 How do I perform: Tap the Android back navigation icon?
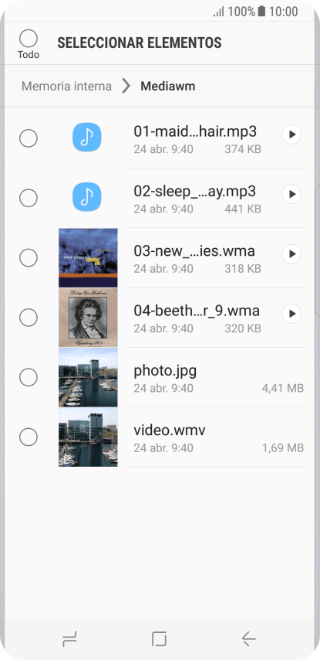click(x=248, y=639)
